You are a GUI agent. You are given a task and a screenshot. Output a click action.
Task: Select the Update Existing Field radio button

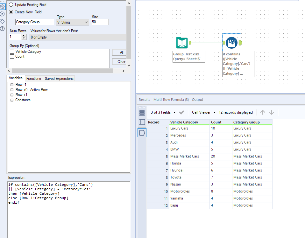(x=11, y=5)
